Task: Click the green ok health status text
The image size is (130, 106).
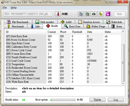Action: [x=23, y=100]
